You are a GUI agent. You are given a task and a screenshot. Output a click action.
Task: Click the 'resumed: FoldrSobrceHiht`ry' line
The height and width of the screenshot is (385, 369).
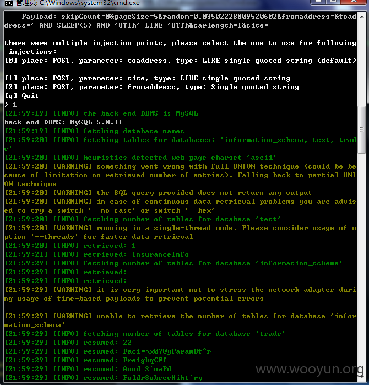coord(104,378)
